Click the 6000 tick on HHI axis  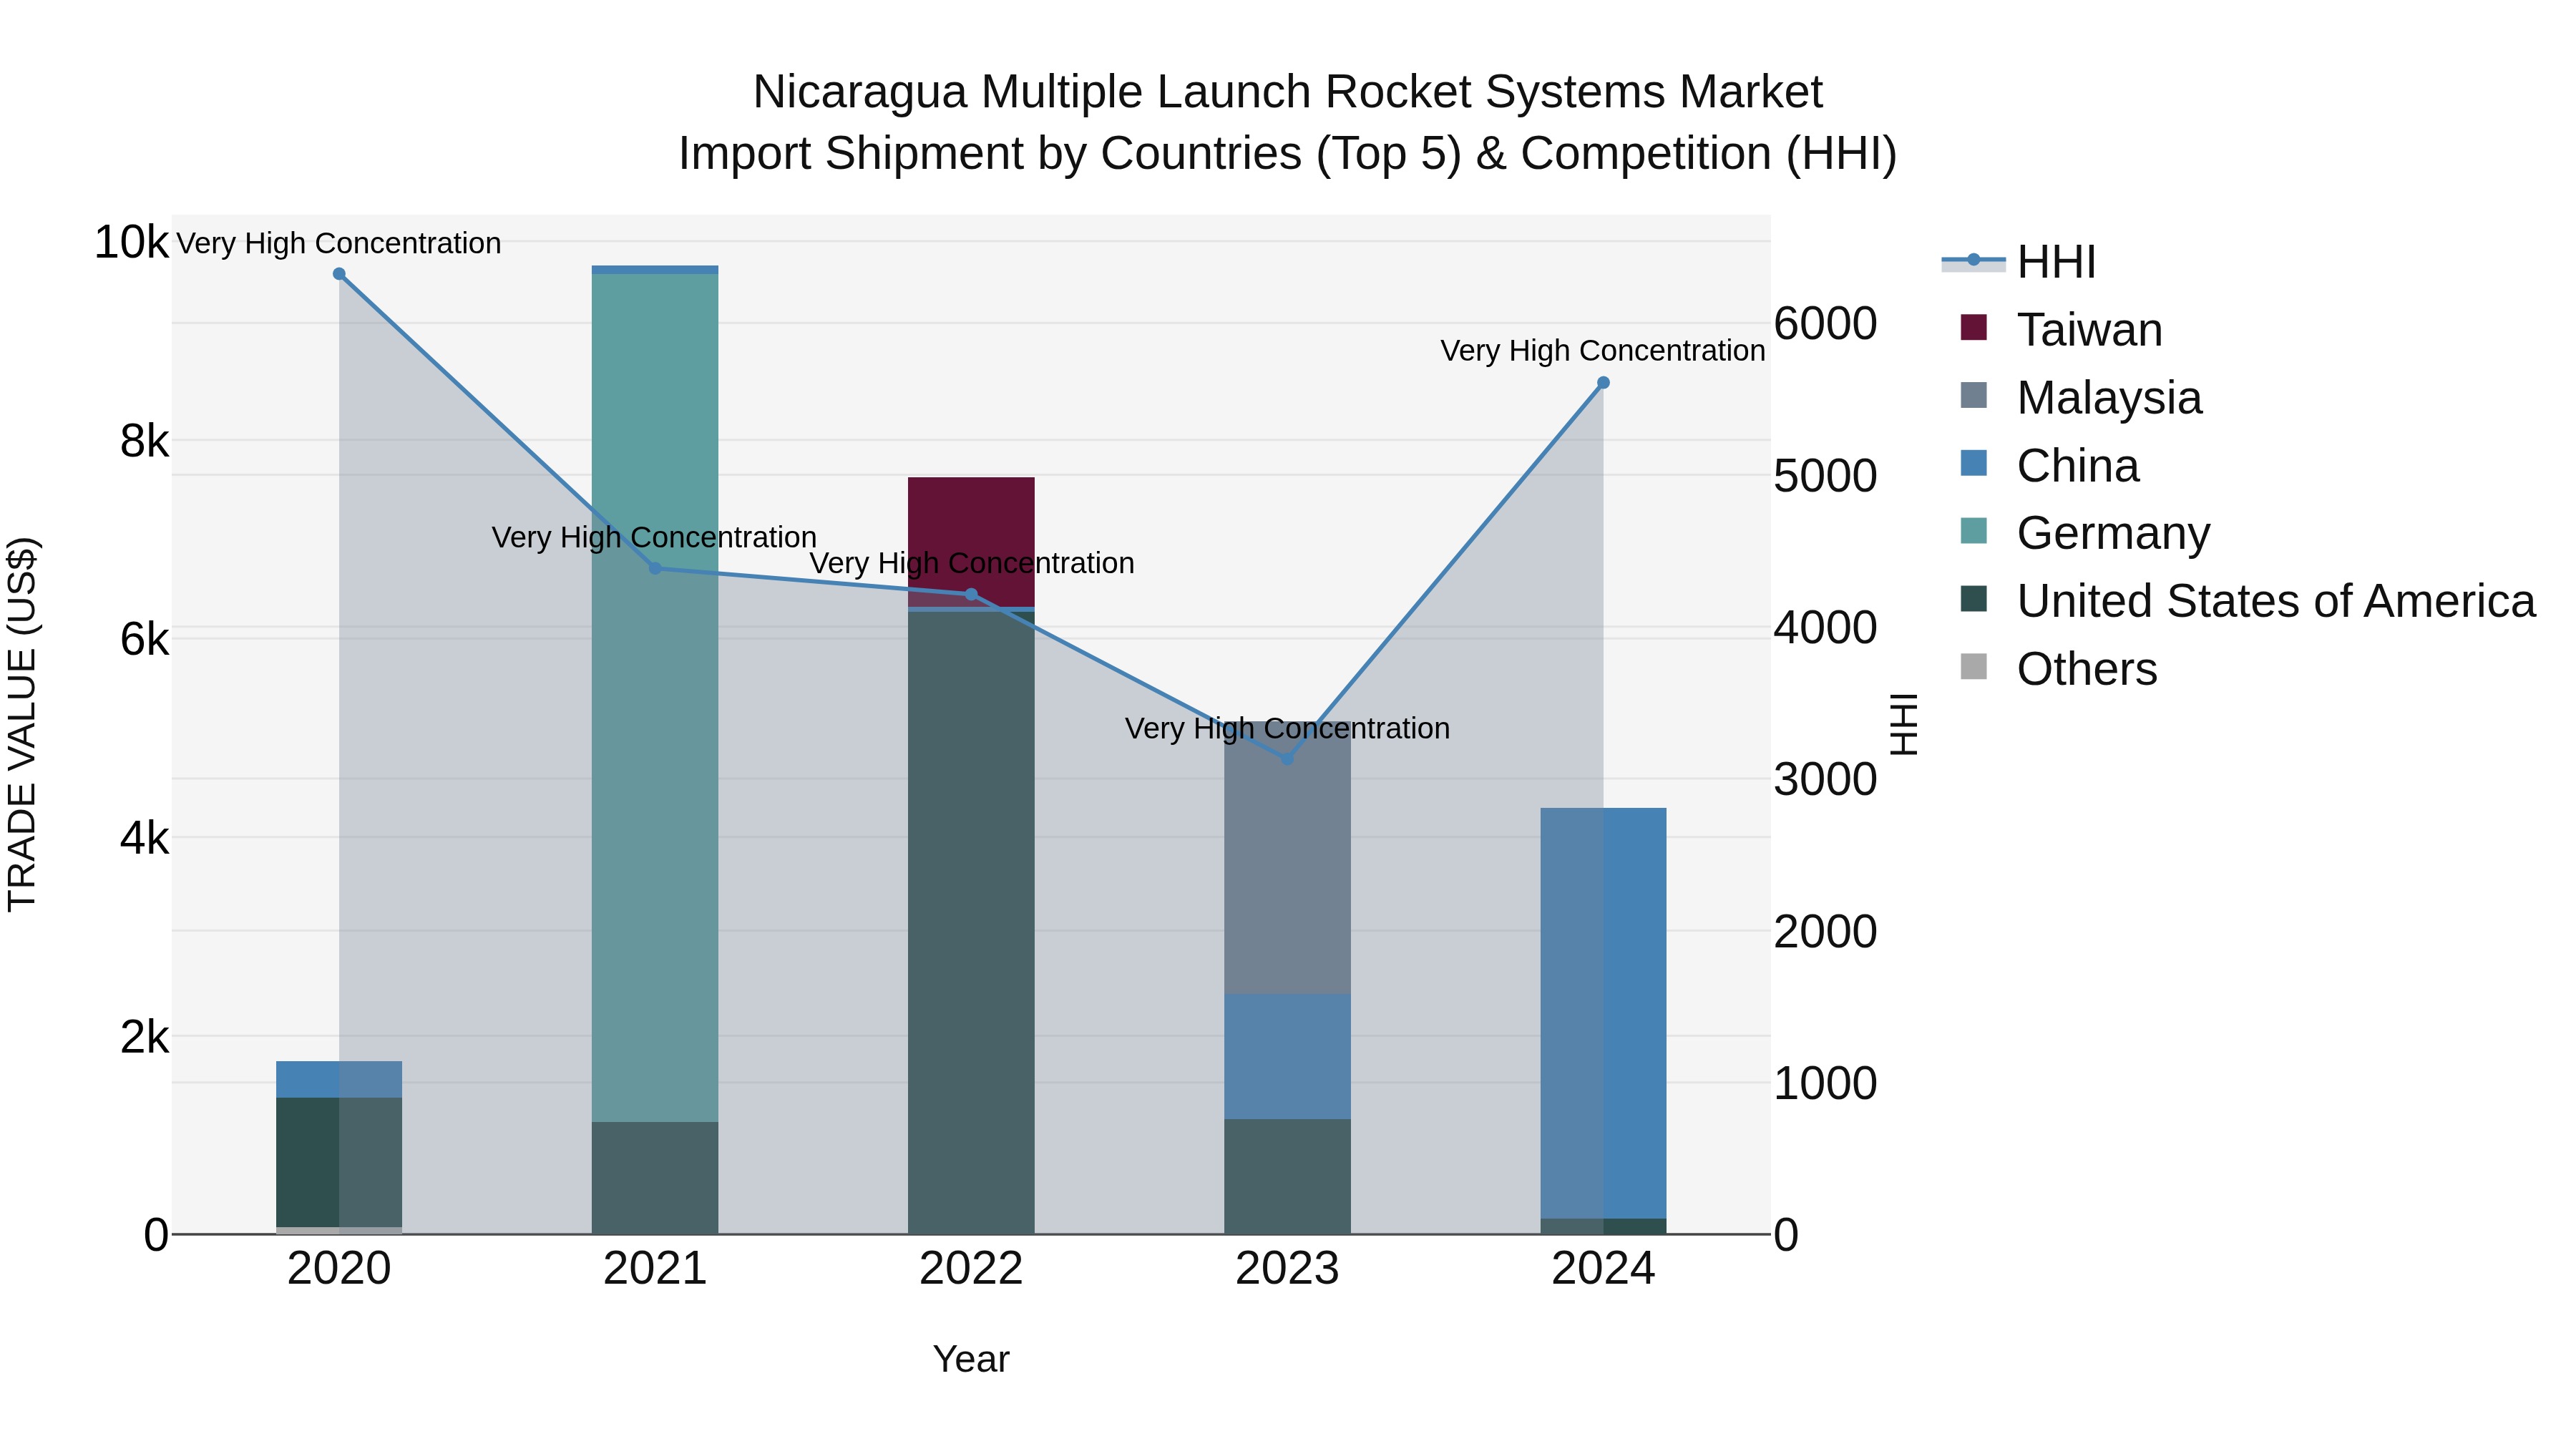(x=1825, y=323)
